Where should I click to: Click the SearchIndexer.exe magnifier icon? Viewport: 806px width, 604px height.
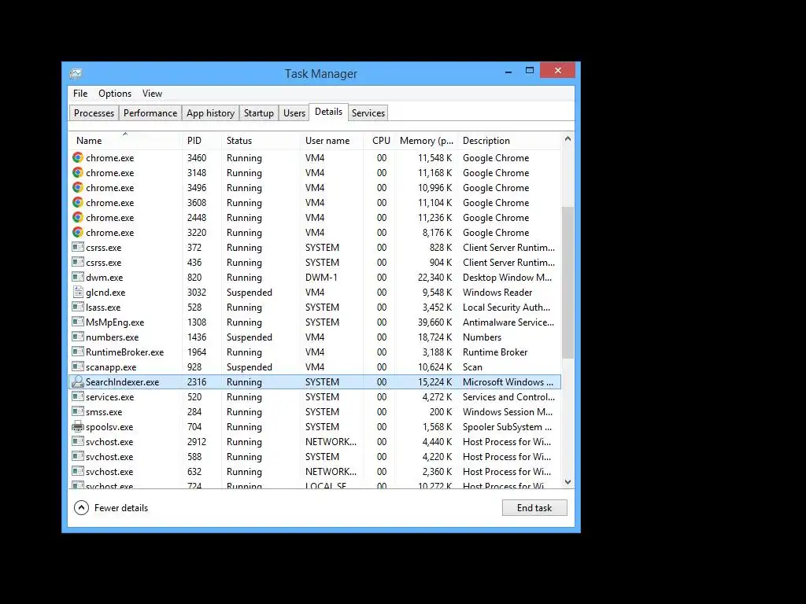coord(78,381)
